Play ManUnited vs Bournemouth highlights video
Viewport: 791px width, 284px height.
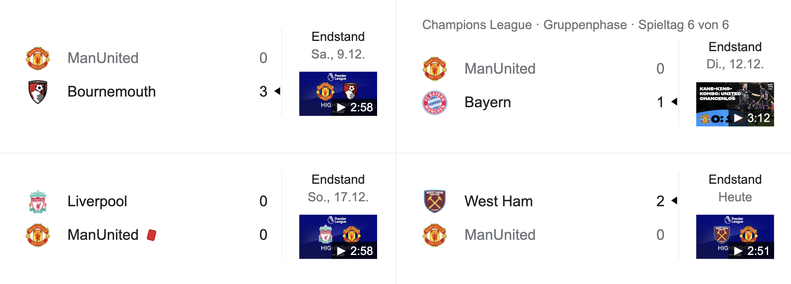pyautogui.click(x=338, y=94)
